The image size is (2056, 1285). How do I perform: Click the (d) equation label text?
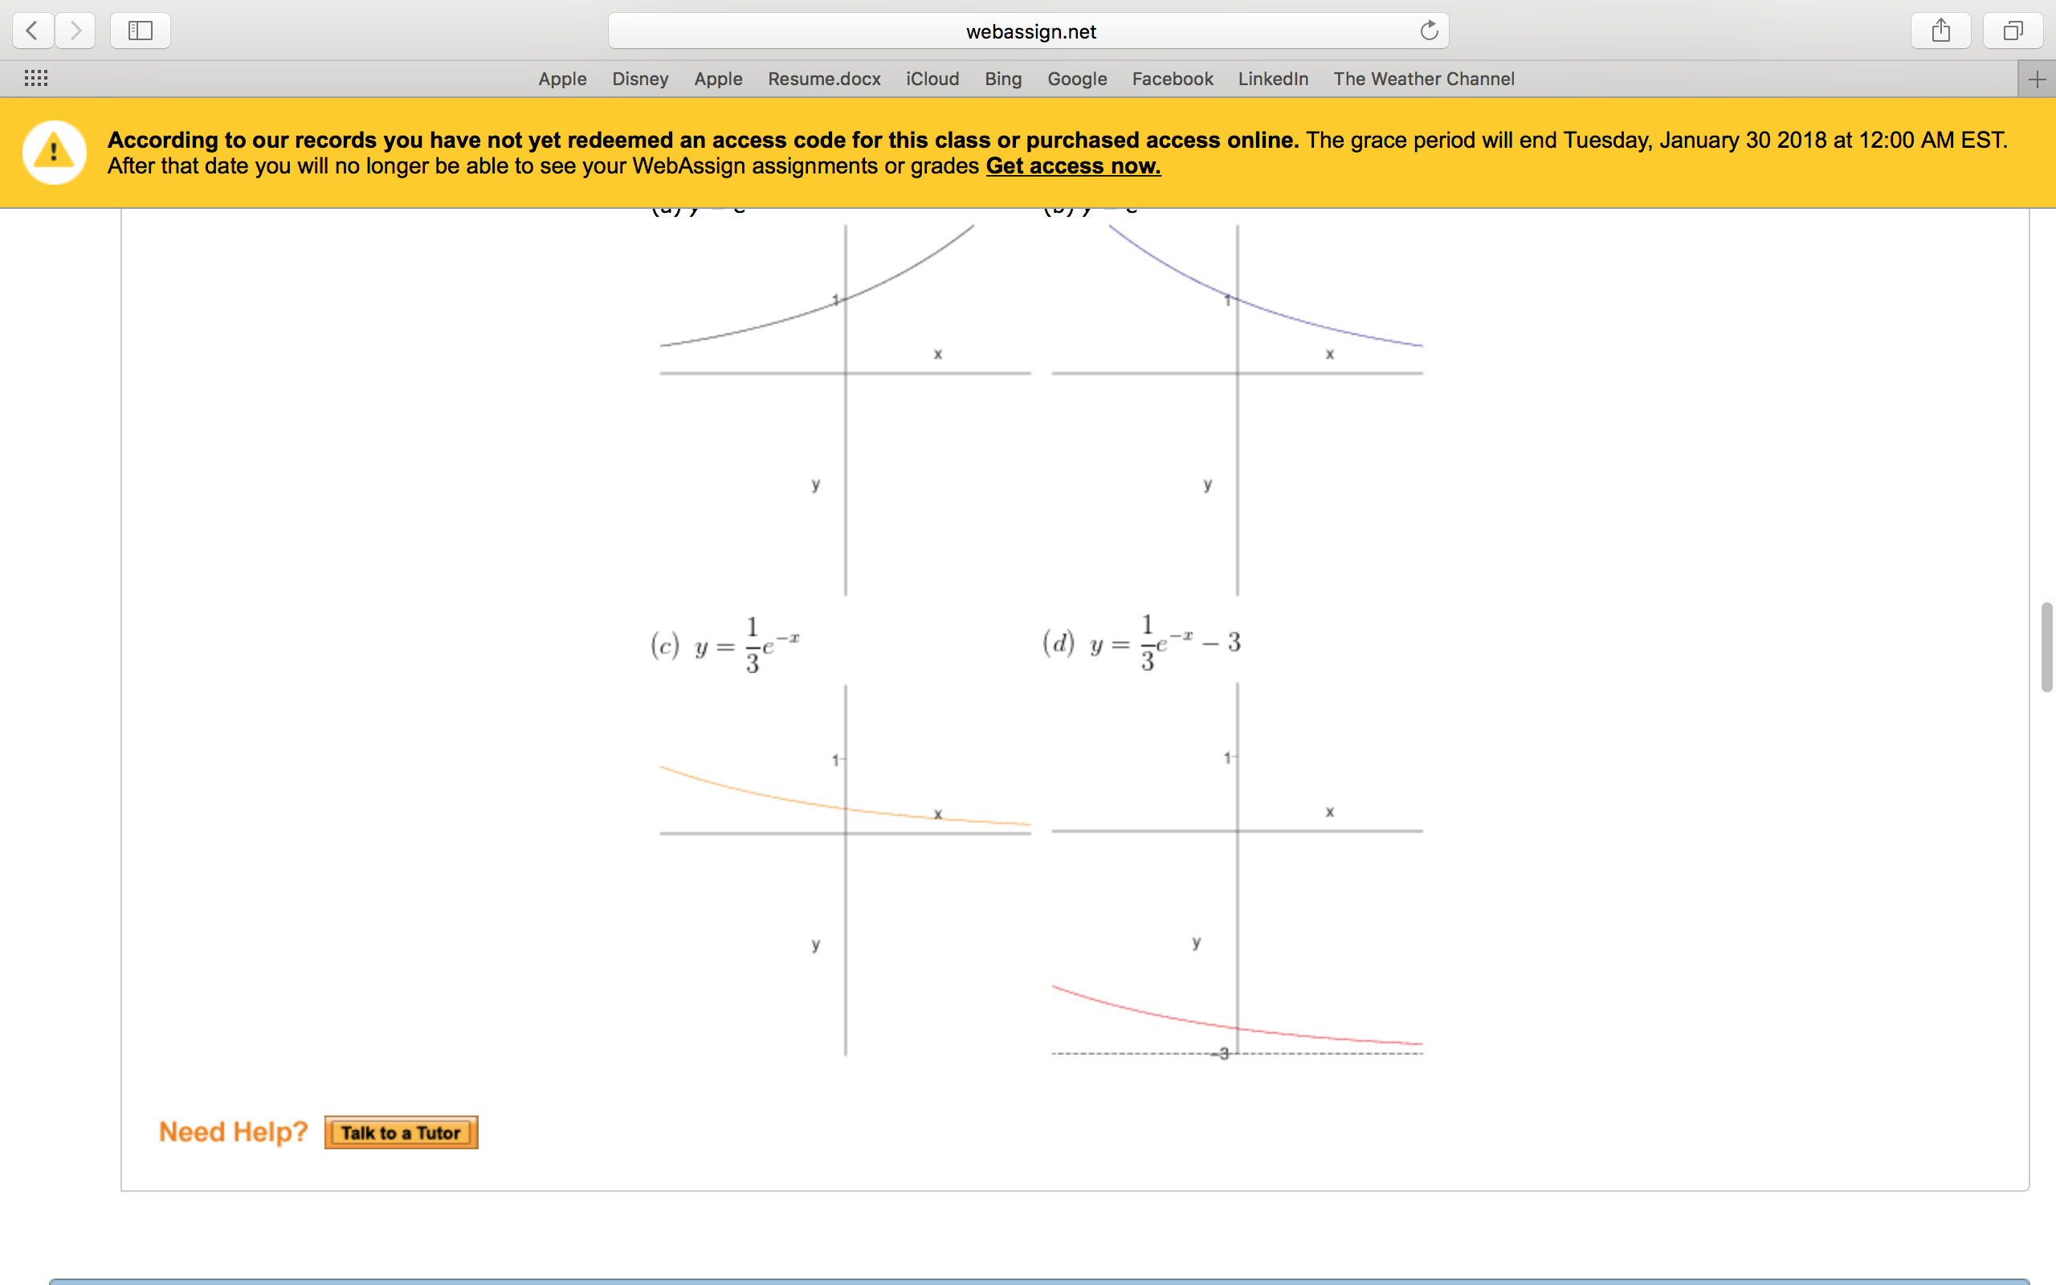(x=1142, y=642)
